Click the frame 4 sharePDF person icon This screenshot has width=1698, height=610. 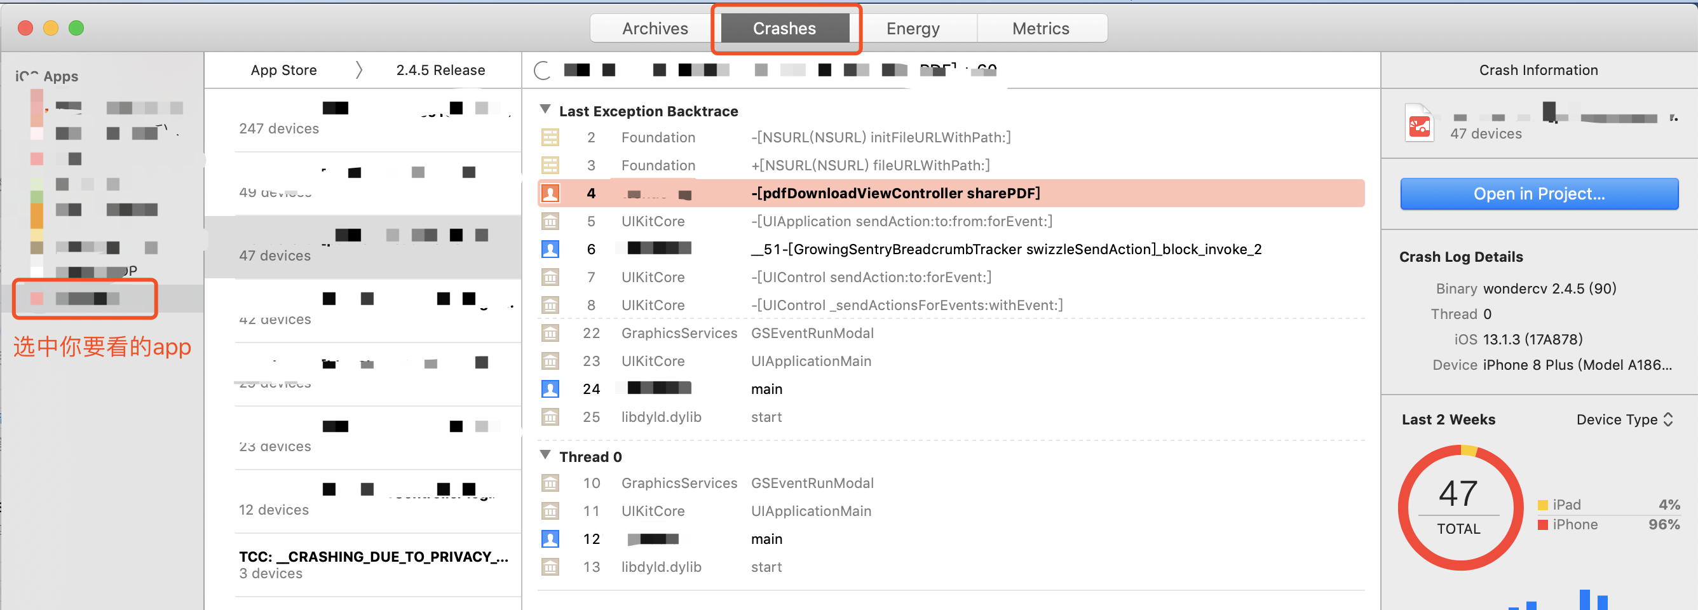(550, 193)
